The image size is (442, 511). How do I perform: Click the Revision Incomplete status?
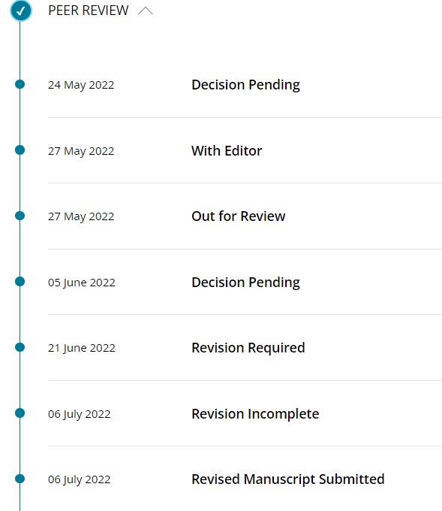pyautogui.click(x=255, y=414)
